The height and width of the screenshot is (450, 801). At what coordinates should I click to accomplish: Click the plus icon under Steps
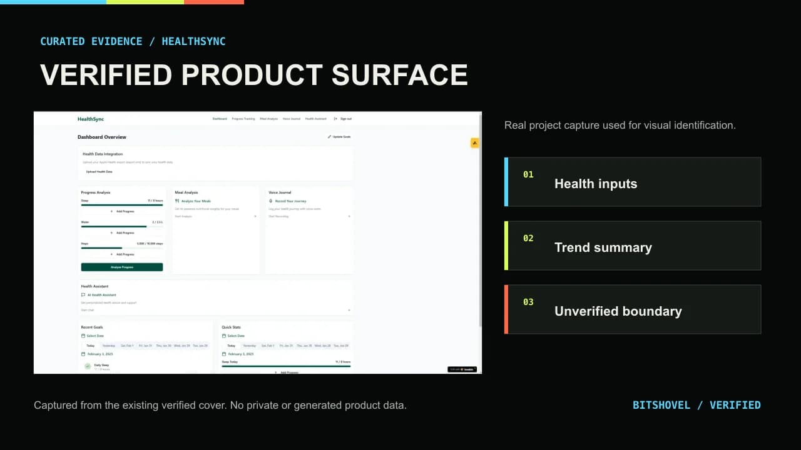coord(112,254)
